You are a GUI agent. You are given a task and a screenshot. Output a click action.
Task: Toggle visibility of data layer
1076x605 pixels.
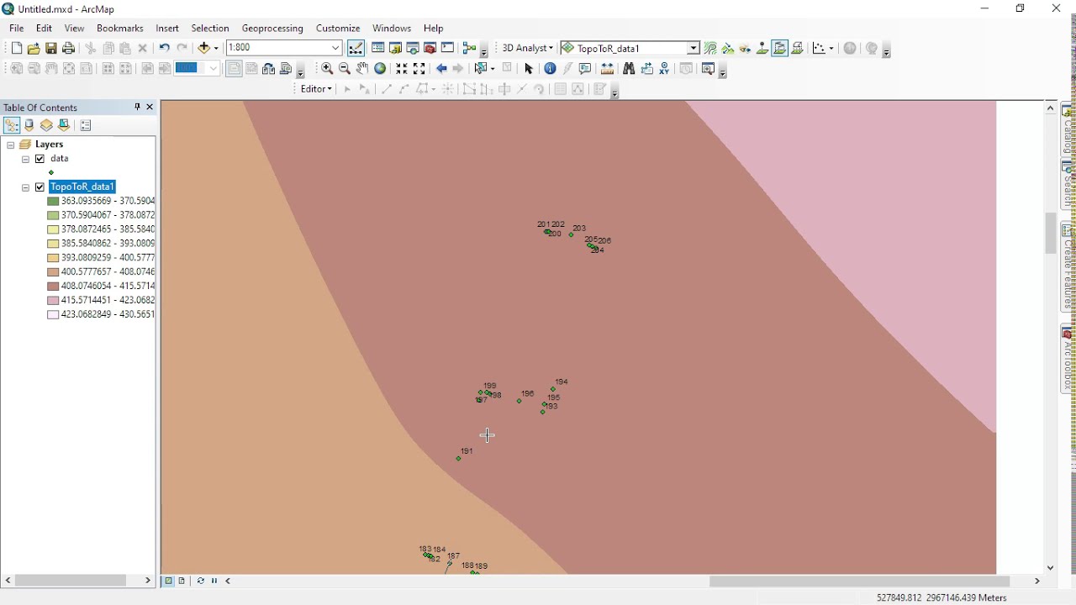click(x=40, y=159)
